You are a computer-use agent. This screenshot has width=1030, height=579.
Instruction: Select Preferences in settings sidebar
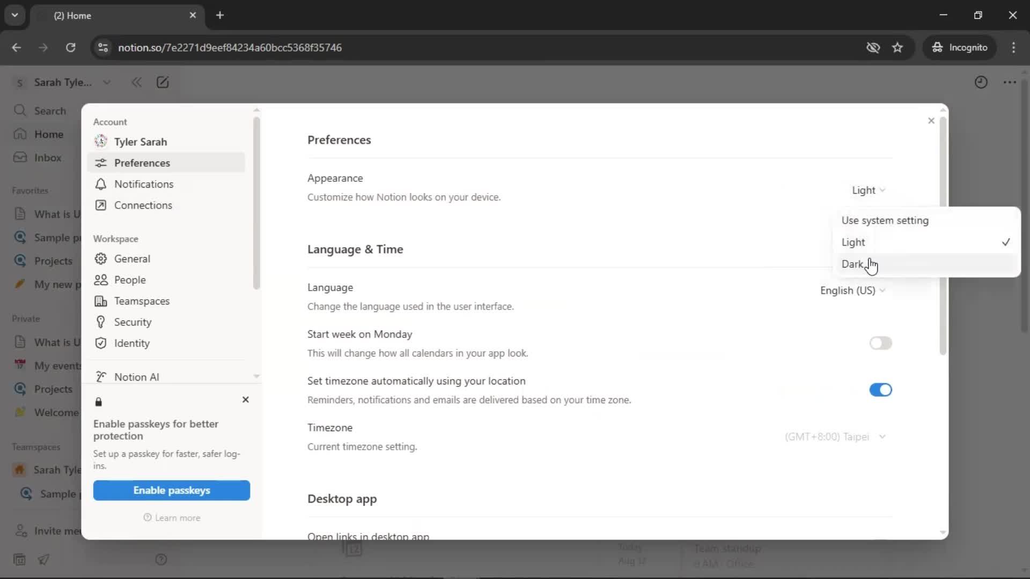(166, 163)
